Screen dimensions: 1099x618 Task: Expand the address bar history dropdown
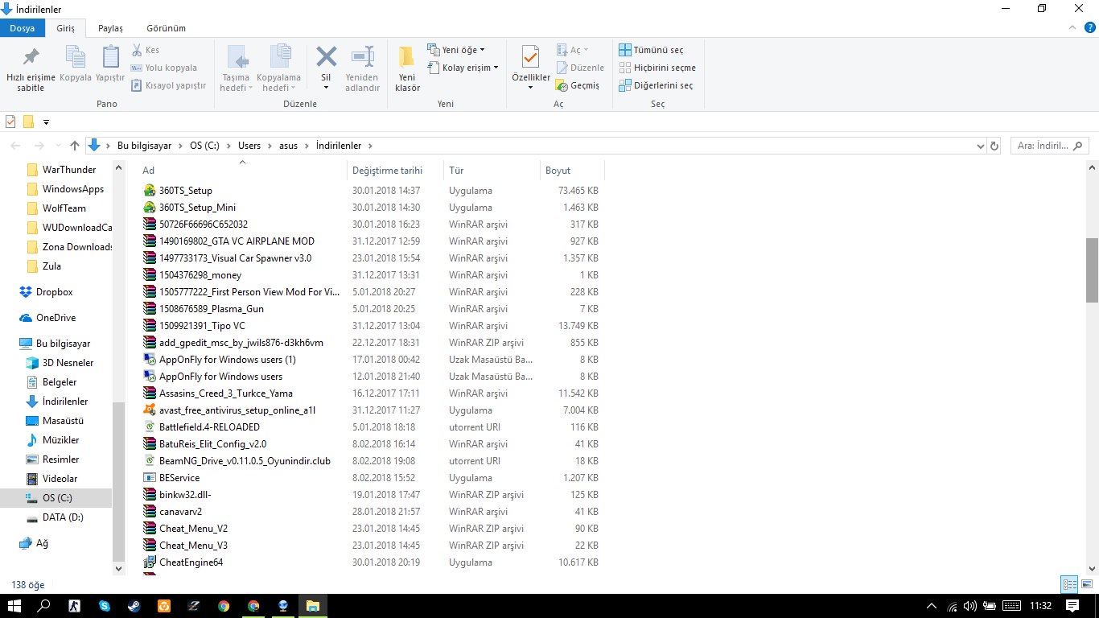pyautogui.click(x=980, y=146)
